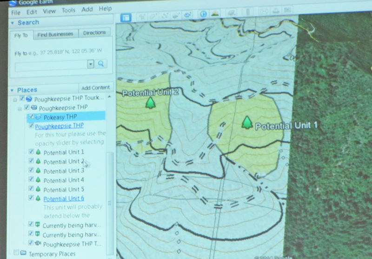The image size is (372, 259).
Task: Open the Potential Unit 6 link
Action: [64, 198]
